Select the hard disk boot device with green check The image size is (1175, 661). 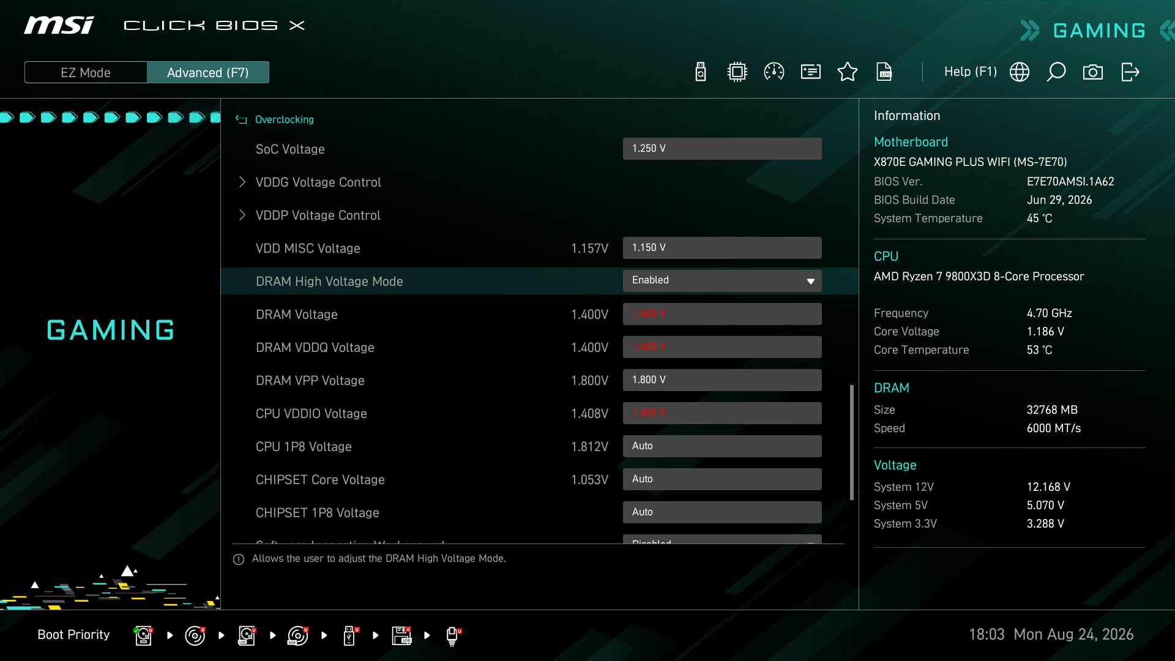(x=143, y=635)
